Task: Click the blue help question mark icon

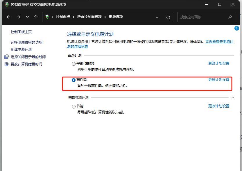Action: [x=236, y=28]
